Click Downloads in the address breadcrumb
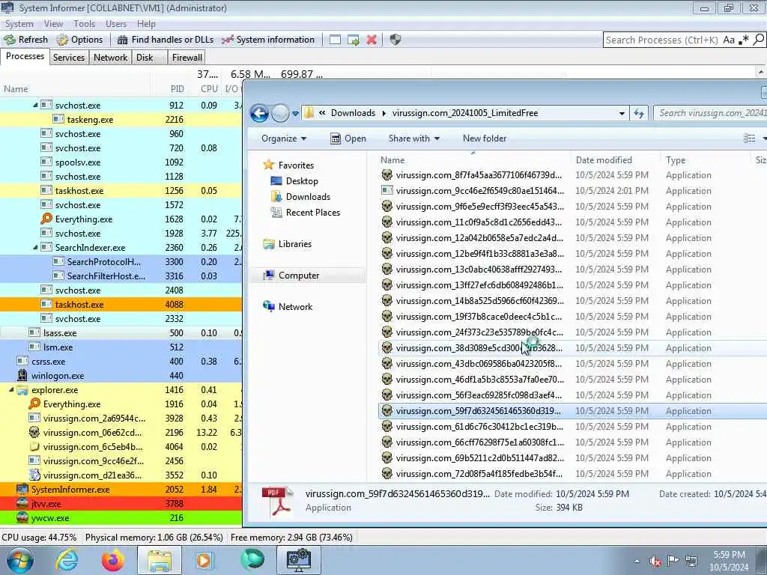 click(x=354, y=113)
